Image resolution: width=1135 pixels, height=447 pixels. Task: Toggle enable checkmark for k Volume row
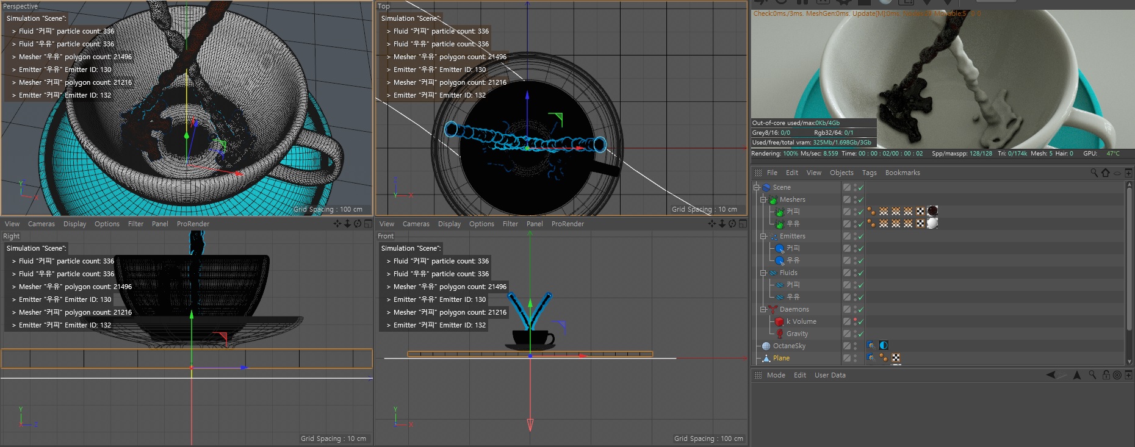(860, 322)
